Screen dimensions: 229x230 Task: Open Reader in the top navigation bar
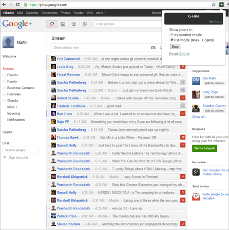78,13
